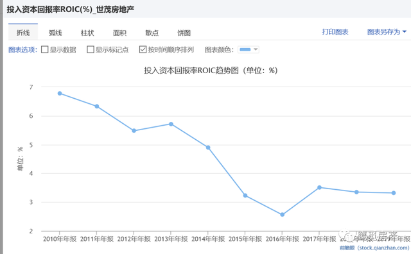Click the 图表选项 label

point(22,49)
